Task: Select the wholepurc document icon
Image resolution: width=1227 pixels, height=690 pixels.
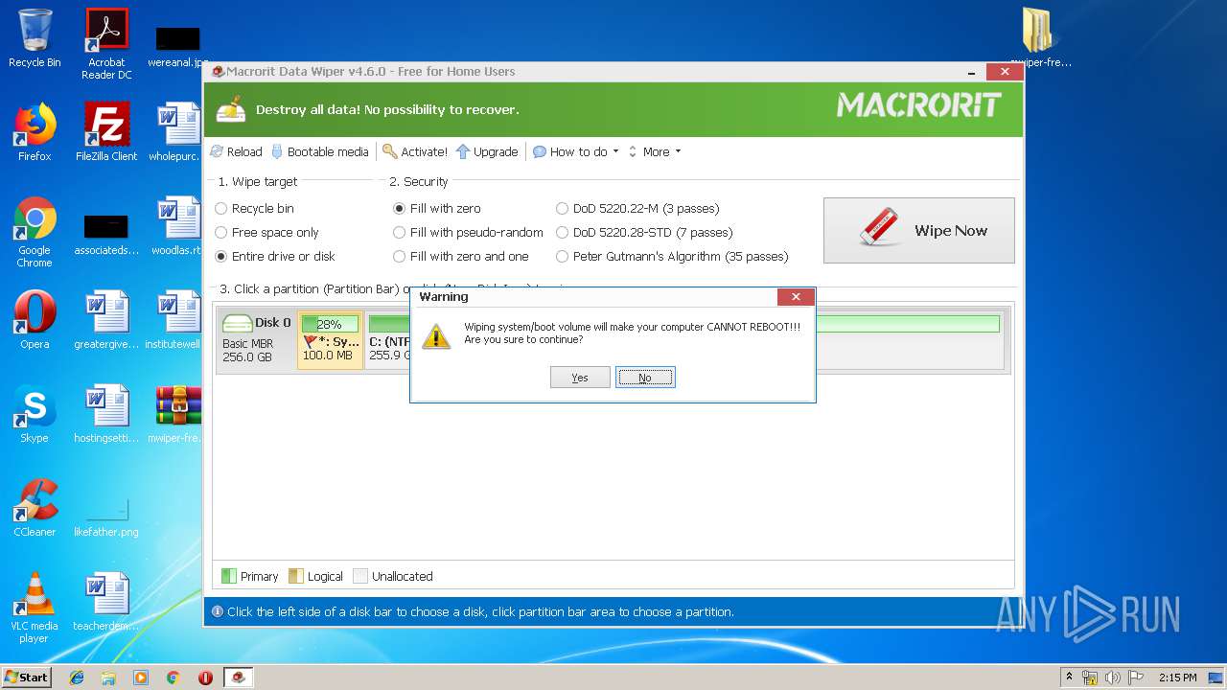Action: (178, 131)
